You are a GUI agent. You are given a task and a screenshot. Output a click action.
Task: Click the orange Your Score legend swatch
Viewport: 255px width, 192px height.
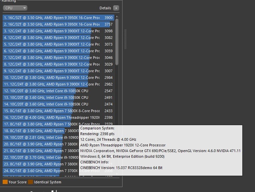(5, 182)
